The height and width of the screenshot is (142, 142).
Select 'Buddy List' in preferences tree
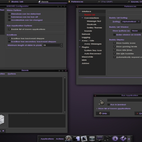coord(90,15)
